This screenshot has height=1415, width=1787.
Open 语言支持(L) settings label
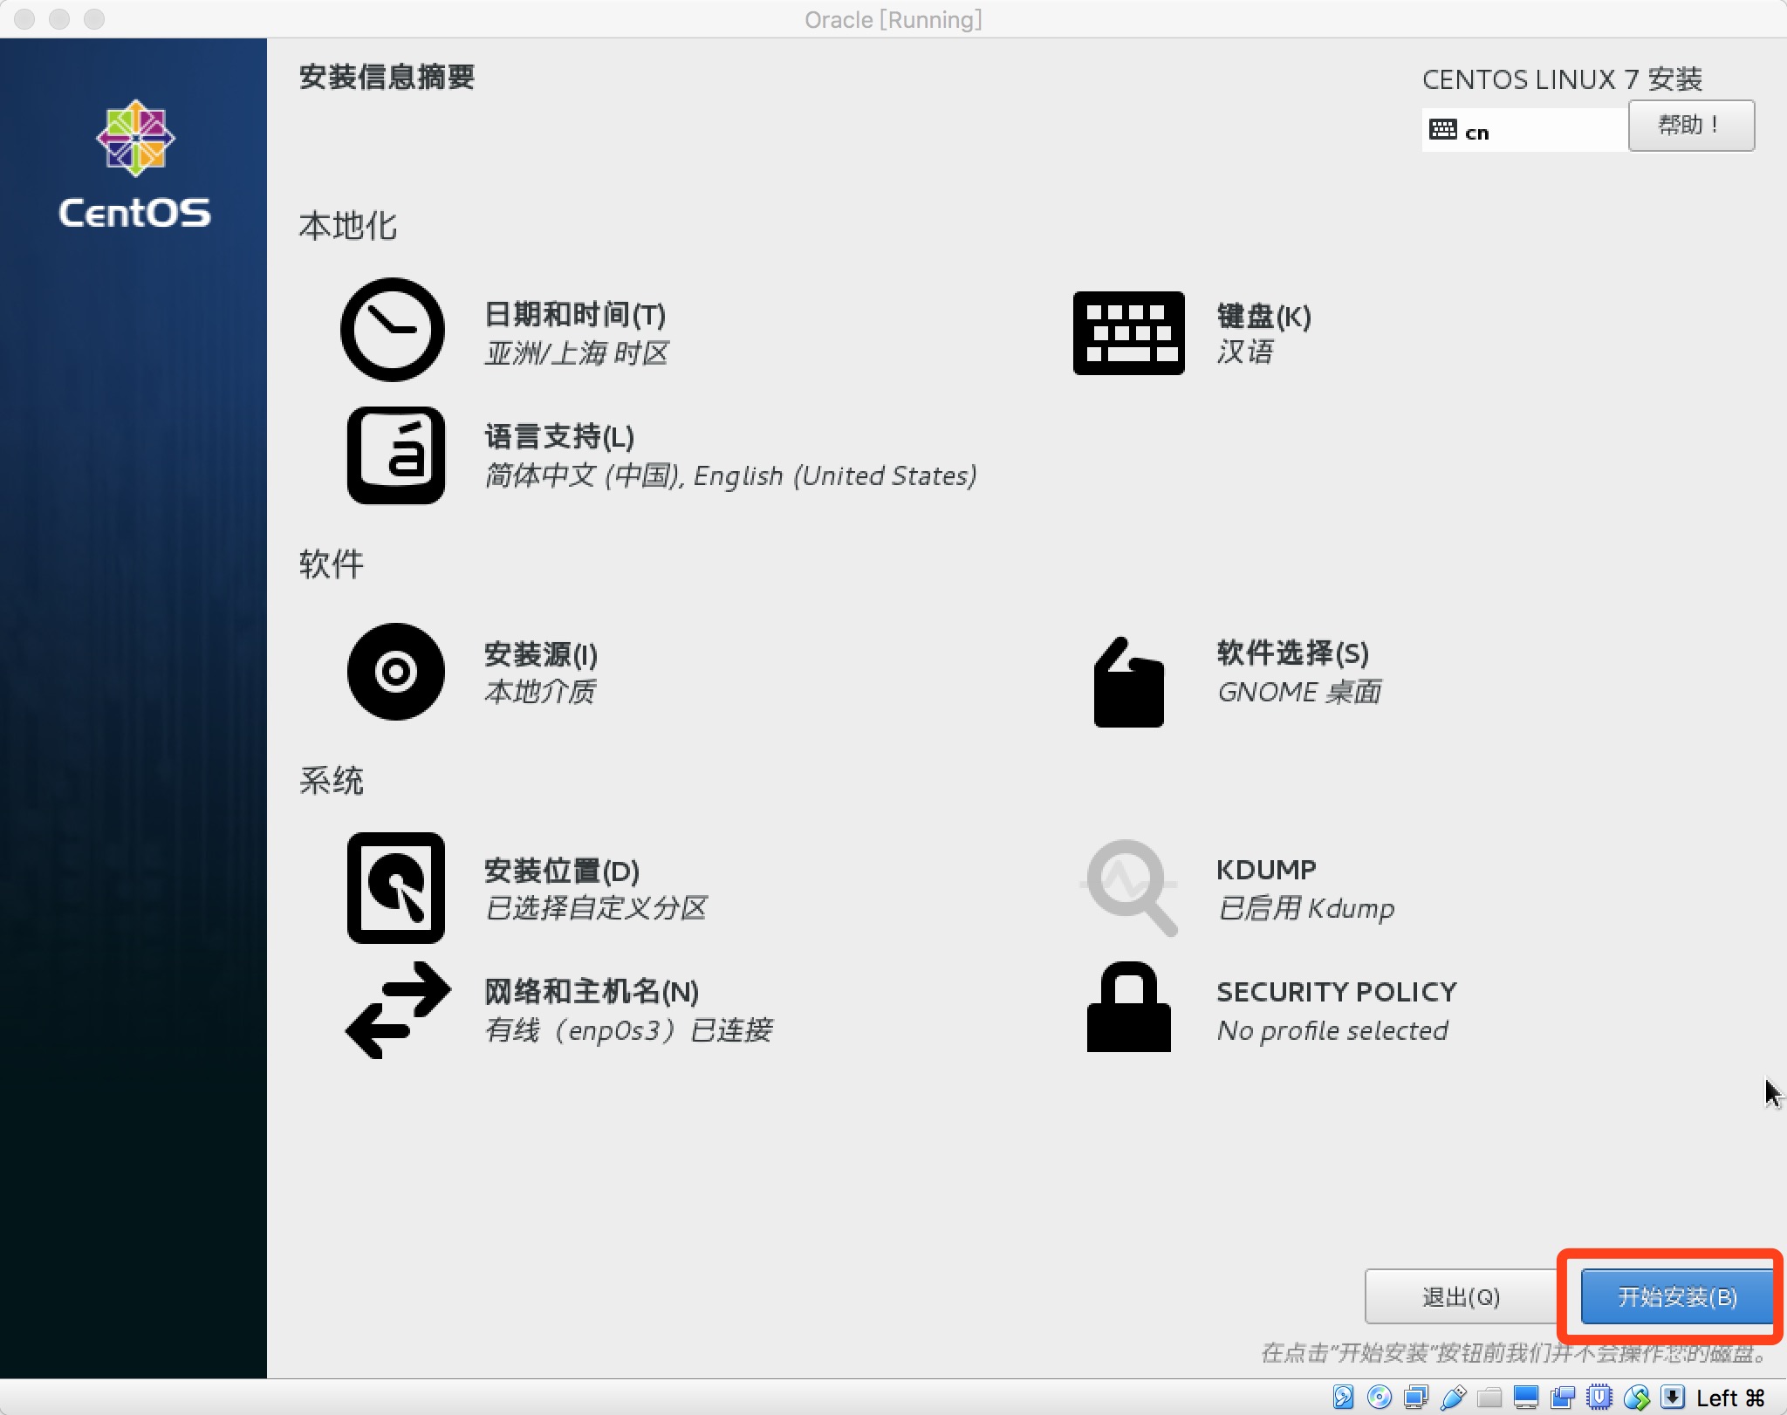[559, 436]
